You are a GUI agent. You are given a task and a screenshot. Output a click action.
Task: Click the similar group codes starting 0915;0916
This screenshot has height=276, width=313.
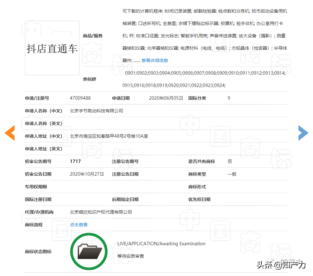pos(174,85)
